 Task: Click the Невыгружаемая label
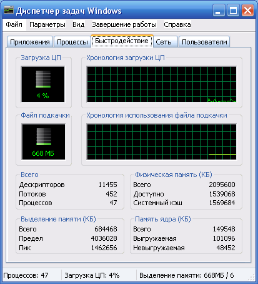coord(159,248)
